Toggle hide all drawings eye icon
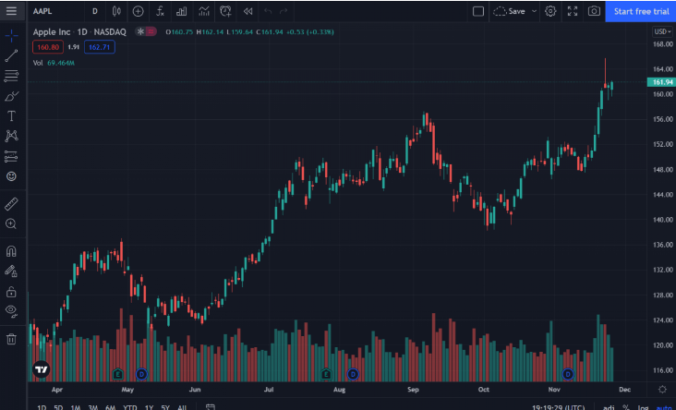Image resolution: width=676 pixels, height=410 pixels. 12,311
